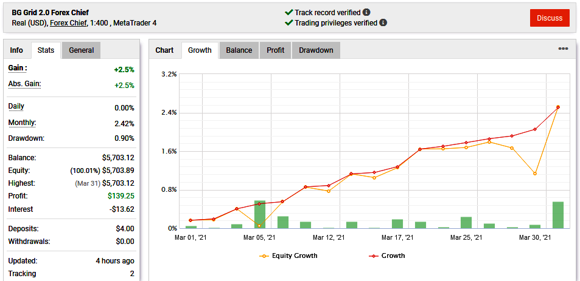Click the Monthly value 2.42%
The image size is (580, 281).
coord(124,123)
